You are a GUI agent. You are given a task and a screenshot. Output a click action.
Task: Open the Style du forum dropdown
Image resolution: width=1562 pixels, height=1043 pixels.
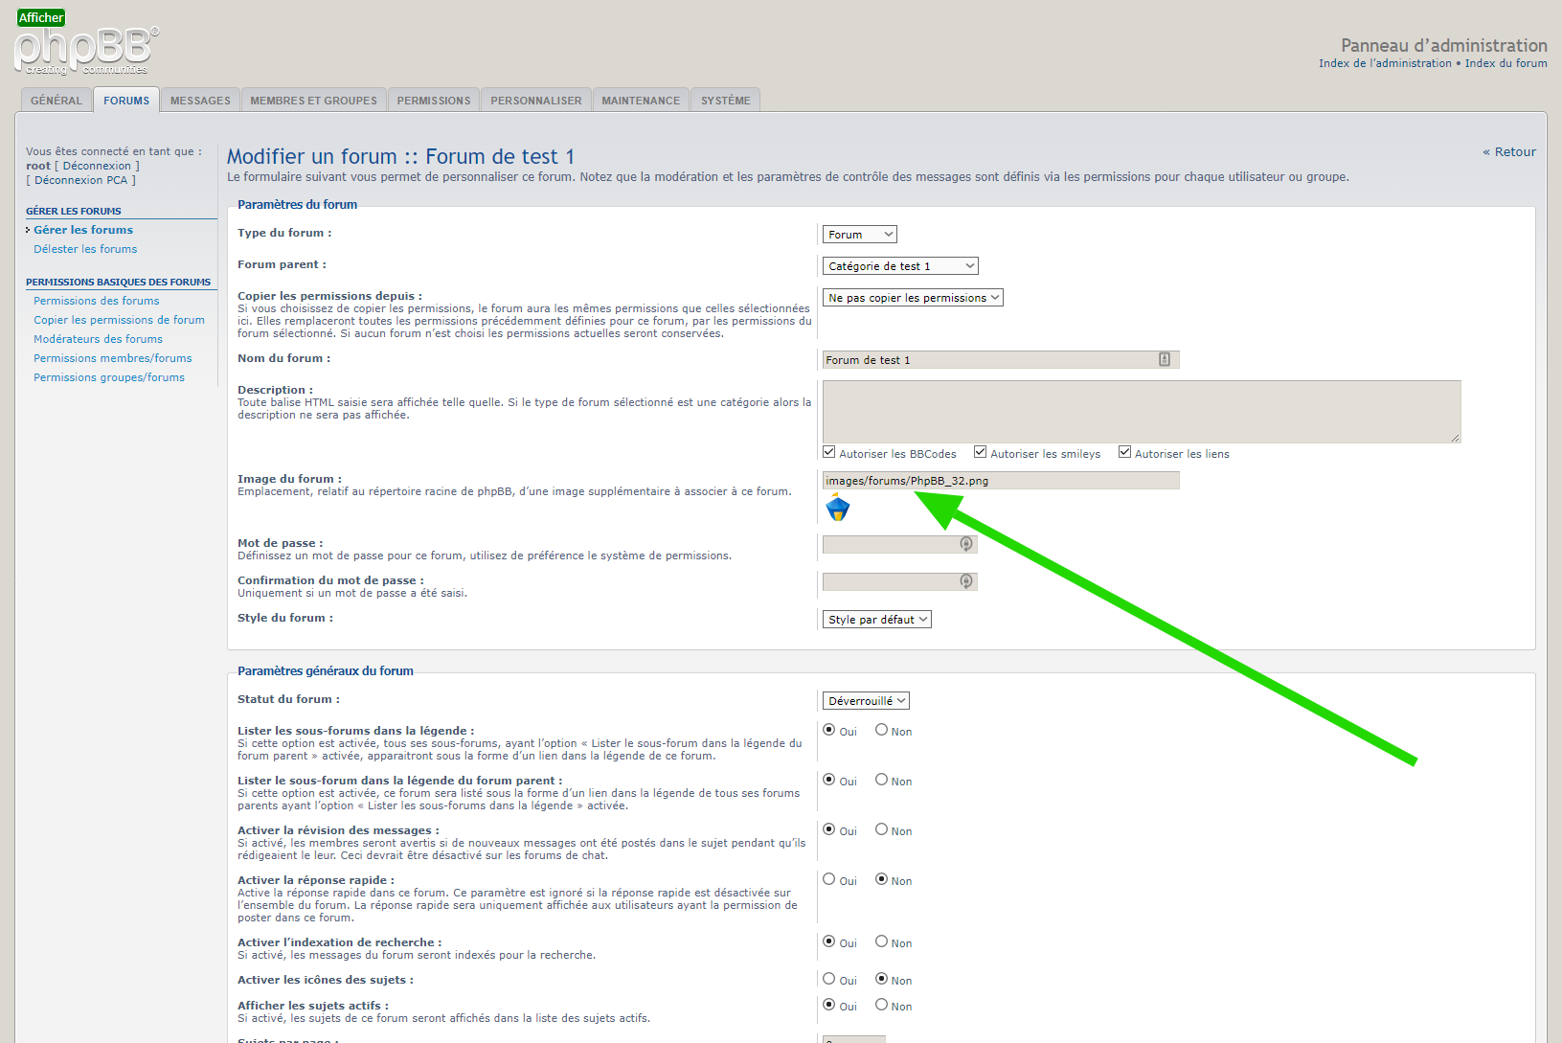pyautogui.click(x=876, y=620)
